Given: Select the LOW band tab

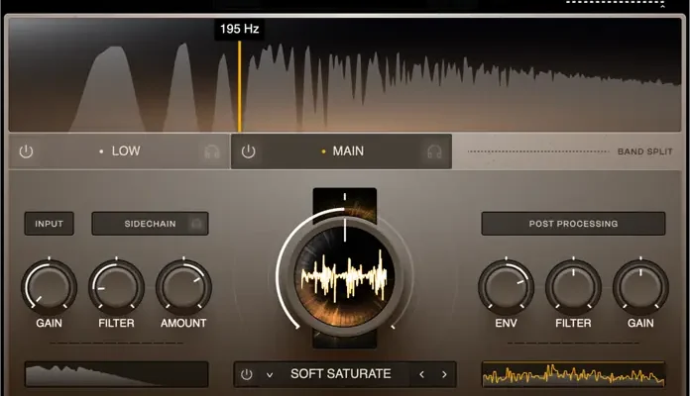Looking at the screenshot, I should tap(125, 151).
